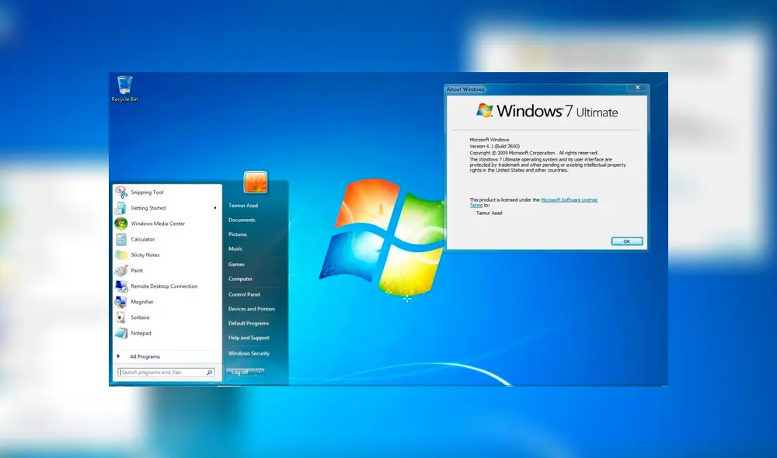Image resolution: width=777 pixels, height=458 pixels.
Task: Click the Search programs and files box
Action: tap(166, 373)
